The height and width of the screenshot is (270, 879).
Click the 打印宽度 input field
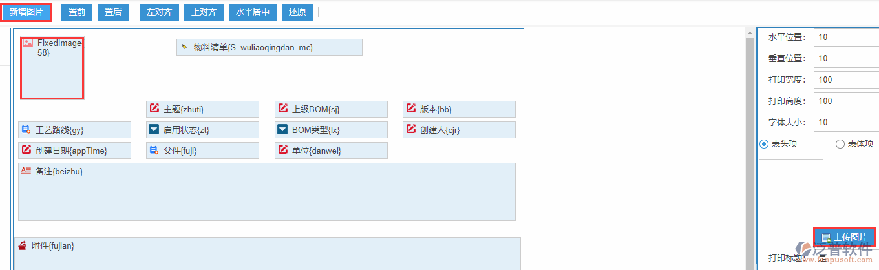tap(846, 79)
